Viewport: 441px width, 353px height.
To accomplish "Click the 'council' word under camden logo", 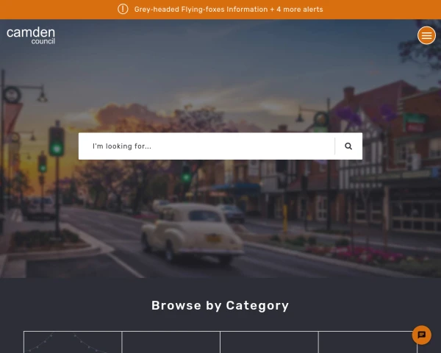I will (43, 41).
